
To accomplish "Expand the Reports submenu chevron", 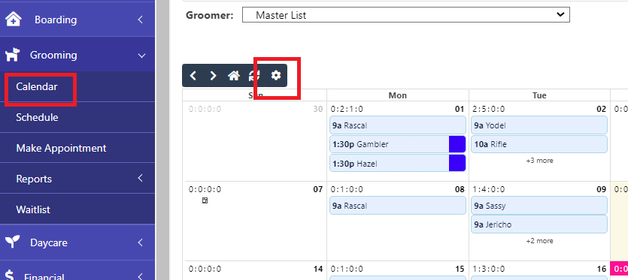I will (x=140, y=178).
